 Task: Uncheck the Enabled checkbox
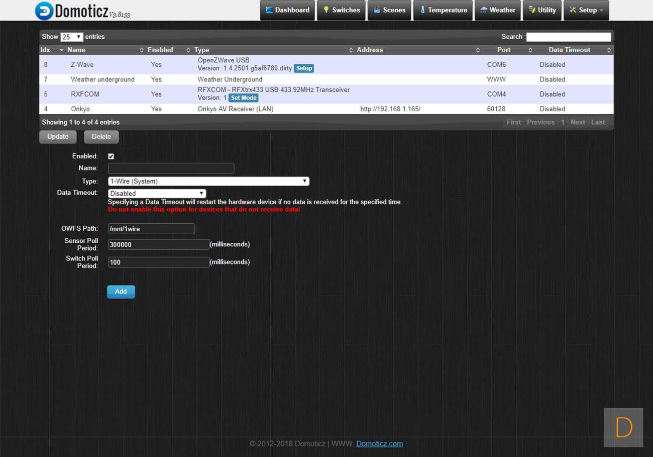pyautogui.click(x=111, y=156)
